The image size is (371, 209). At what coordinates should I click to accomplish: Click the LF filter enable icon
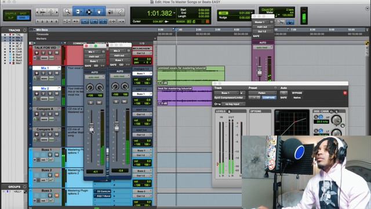coord(321,131)
